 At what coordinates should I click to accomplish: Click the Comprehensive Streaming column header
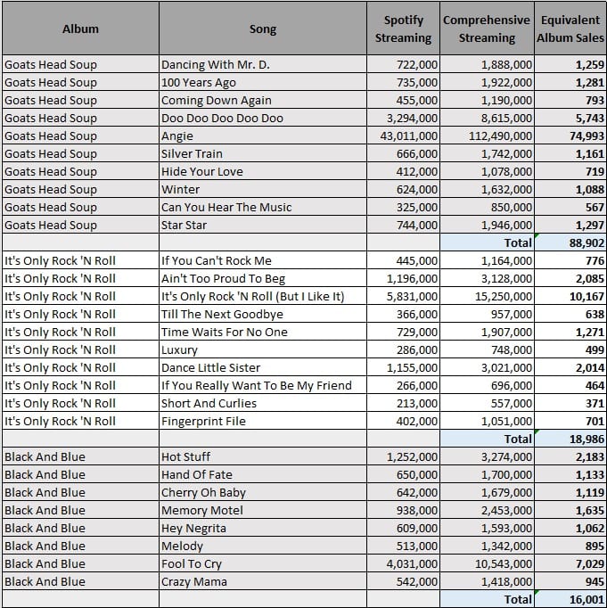(487, 29)
